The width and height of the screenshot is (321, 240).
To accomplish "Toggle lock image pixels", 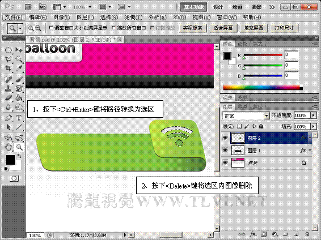I will point(247,126).
